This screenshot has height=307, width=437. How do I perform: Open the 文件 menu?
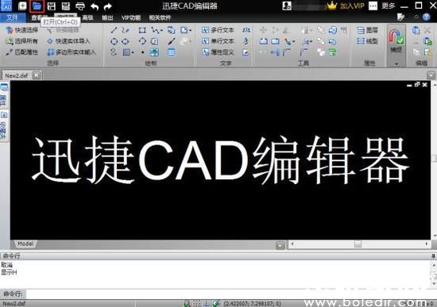coord(12,17)
